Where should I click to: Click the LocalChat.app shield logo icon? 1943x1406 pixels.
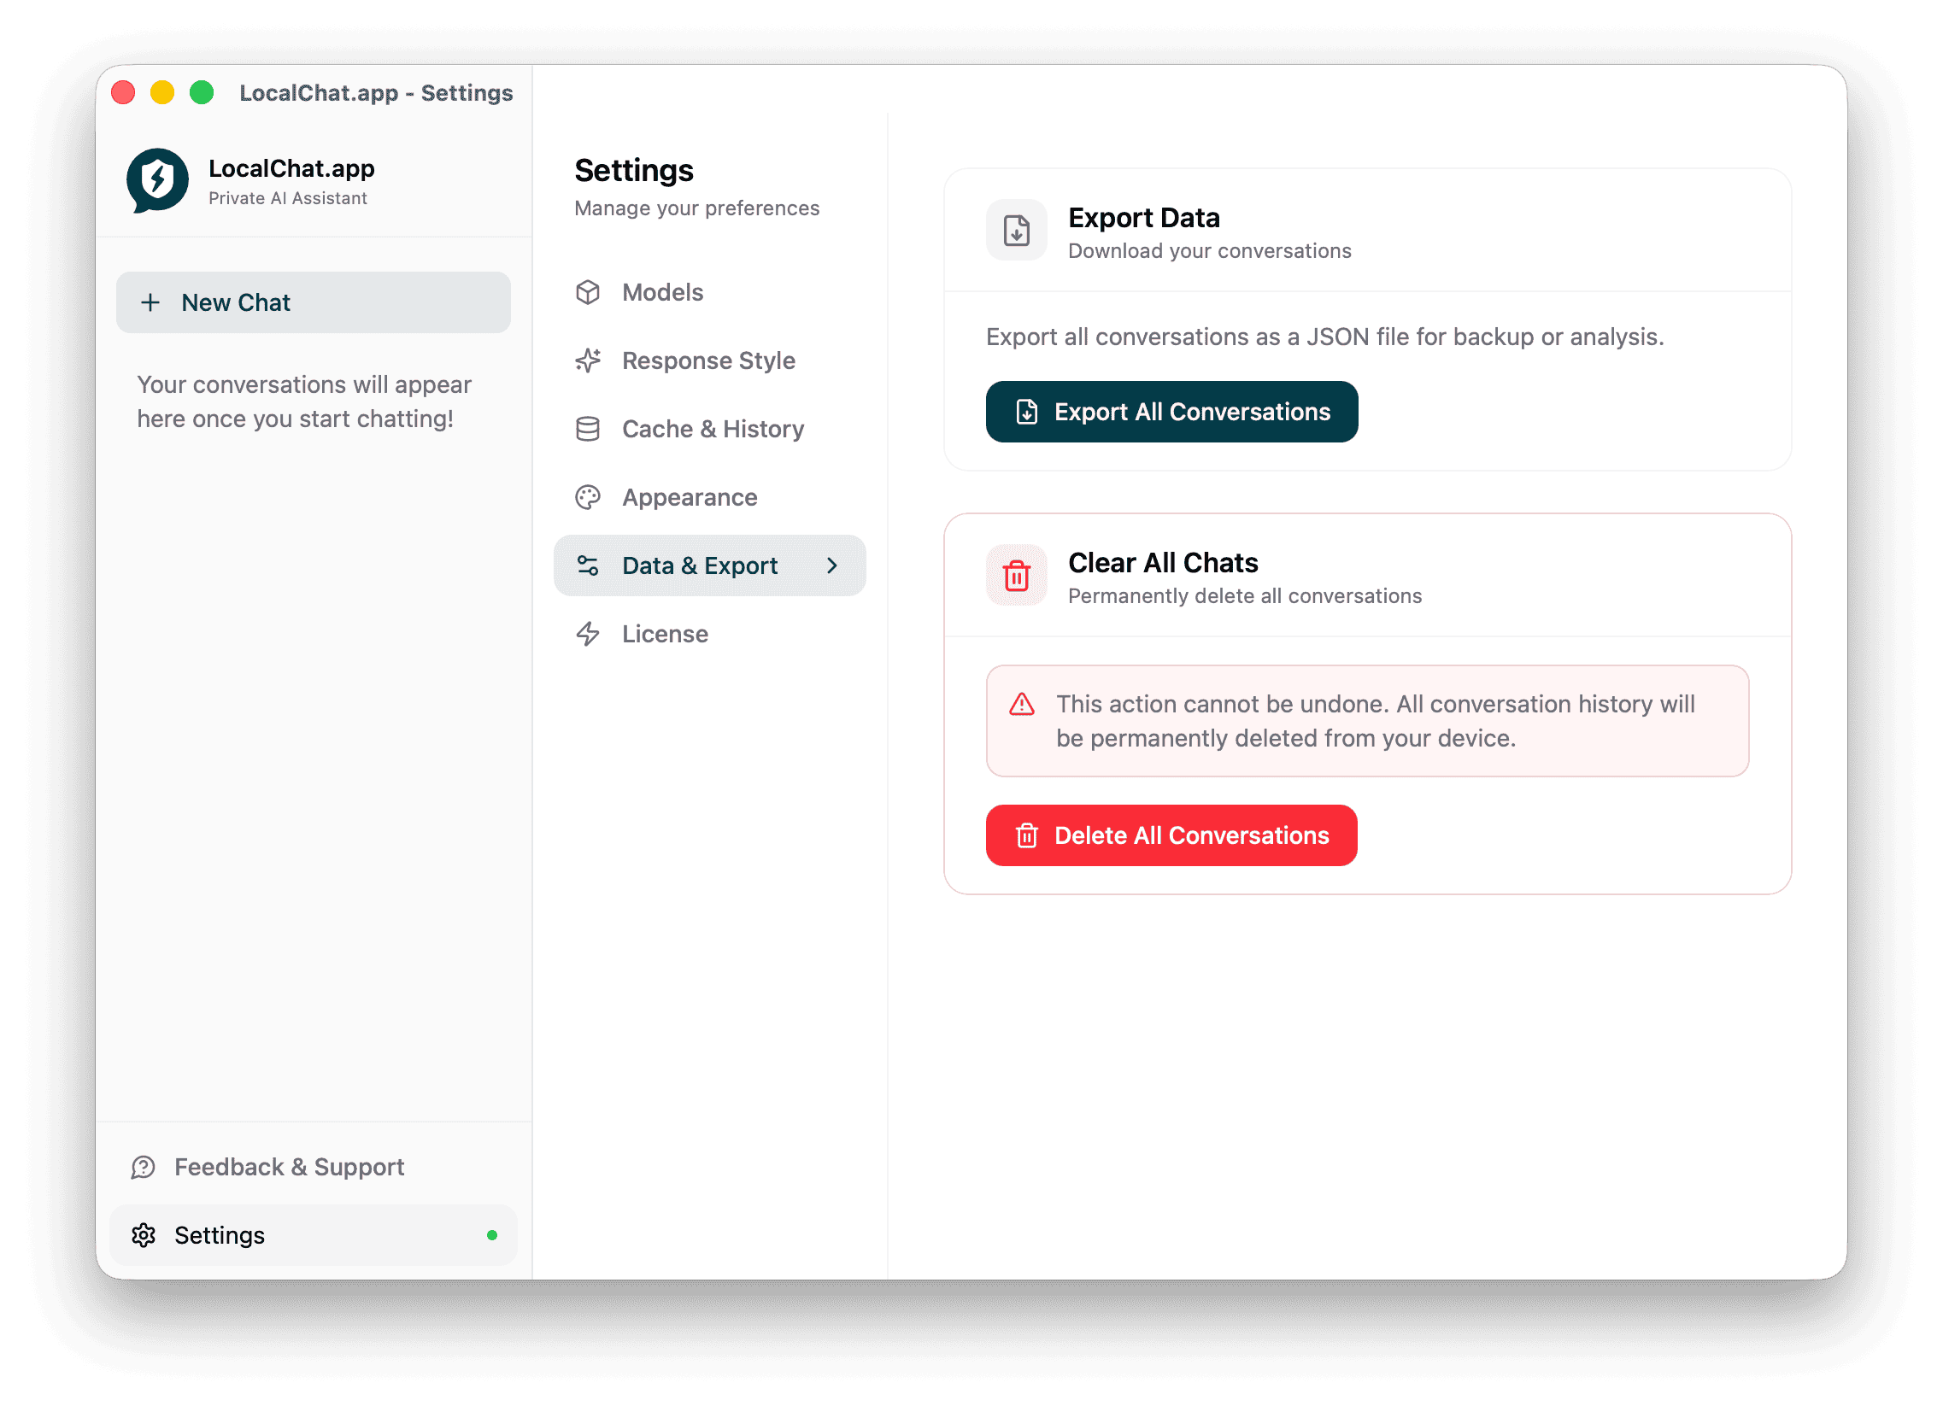tap(157, 180)
